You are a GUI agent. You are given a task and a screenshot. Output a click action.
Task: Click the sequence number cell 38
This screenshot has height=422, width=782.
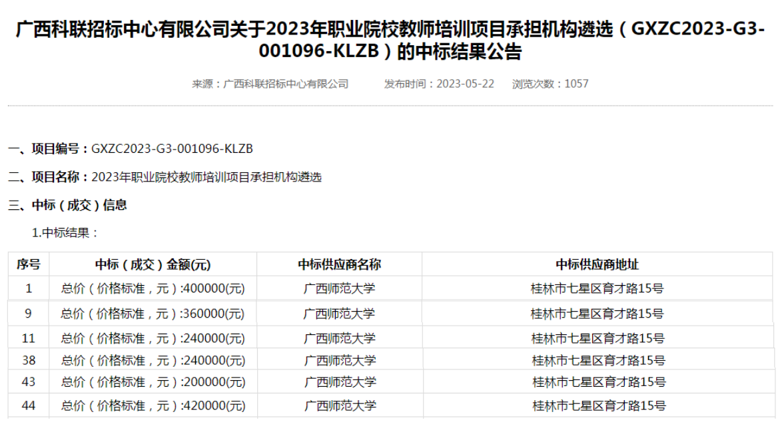29,360
